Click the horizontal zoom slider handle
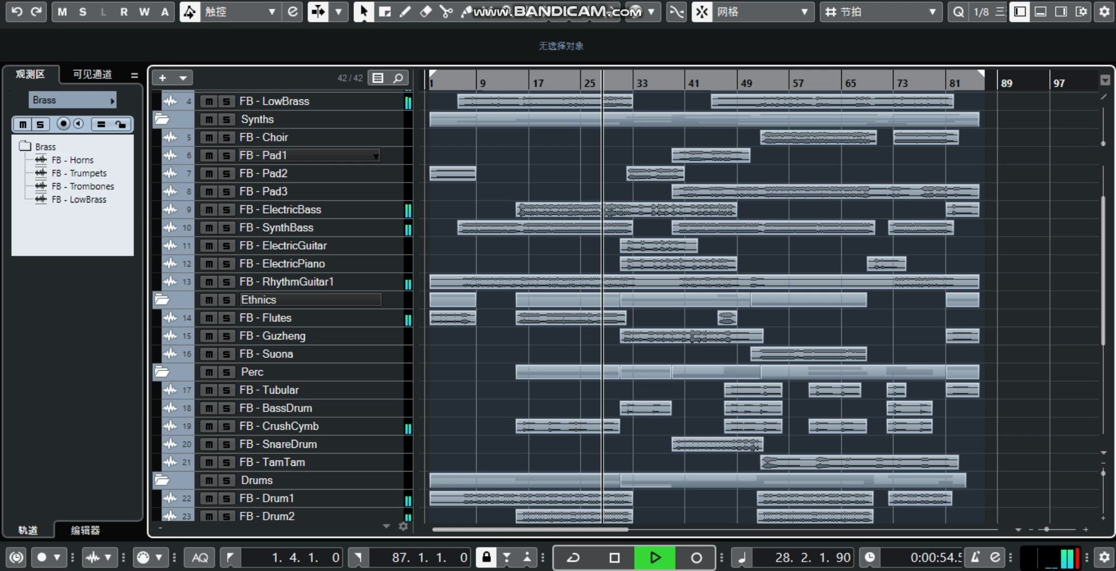 [1046, 529]
